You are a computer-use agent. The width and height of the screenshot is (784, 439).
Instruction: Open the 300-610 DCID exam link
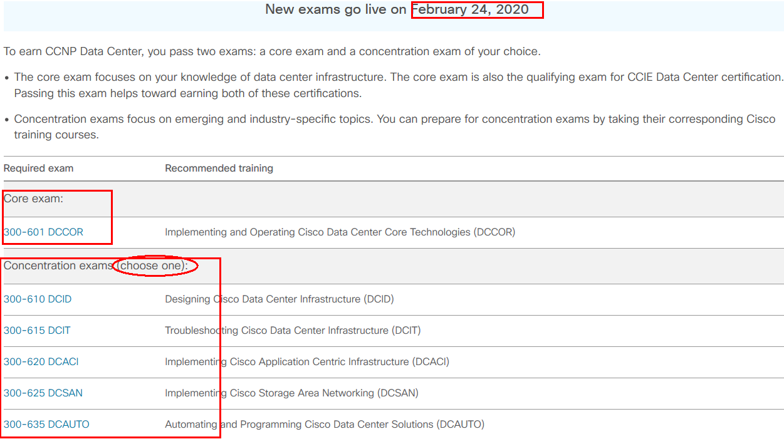[38, 299]
